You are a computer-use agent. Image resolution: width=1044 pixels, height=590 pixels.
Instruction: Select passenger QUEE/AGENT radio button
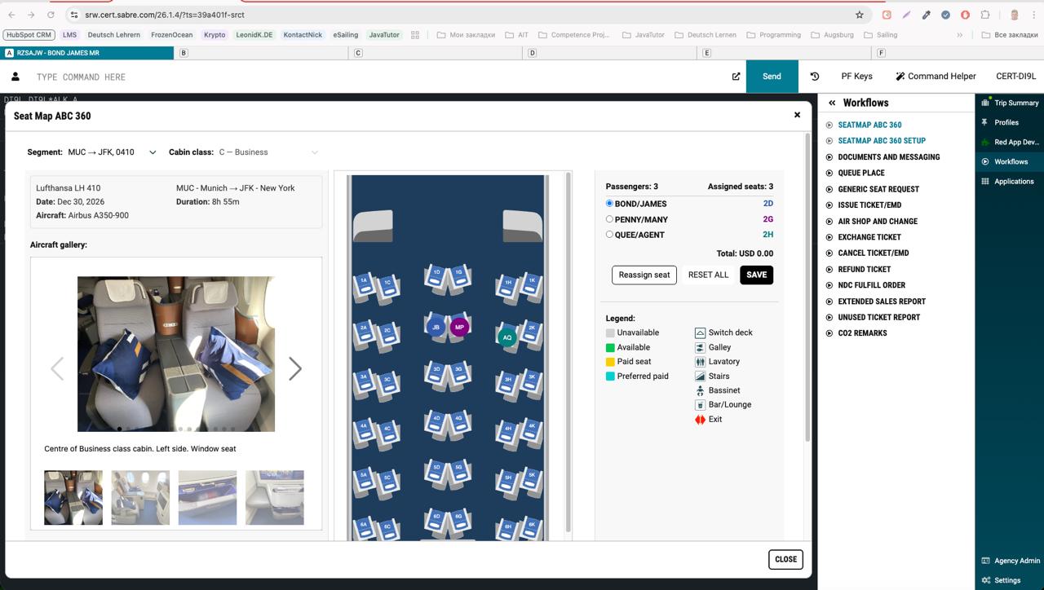point(609,235)
